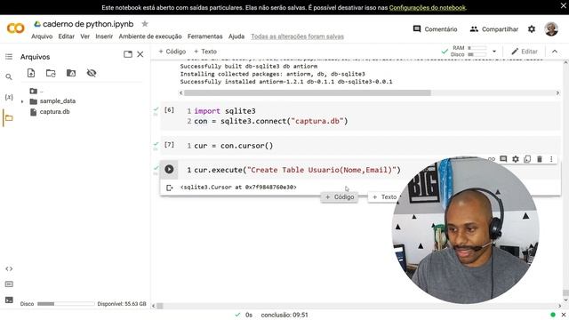The image size is (569, 320).
Task: Close the bottom status bar
Action: click(564, 315)
